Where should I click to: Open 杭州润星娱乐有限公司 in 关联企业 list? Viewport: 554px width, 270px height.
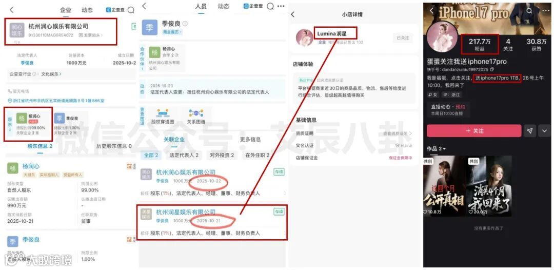click(x=186, y=211)
